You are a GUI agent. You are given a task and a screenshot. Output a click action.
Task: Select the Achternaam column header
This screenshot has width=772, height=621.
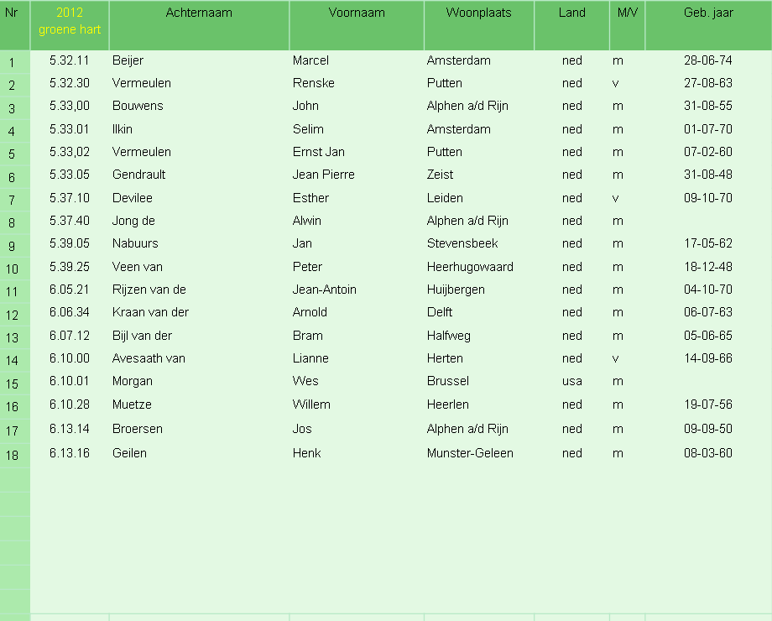(199, 25)
